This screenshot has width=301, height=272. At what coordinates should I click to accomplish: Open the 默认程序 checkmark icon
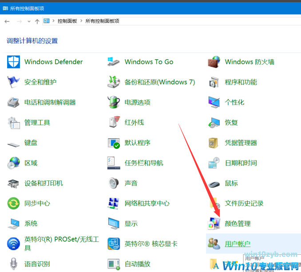tap(114, 143)
